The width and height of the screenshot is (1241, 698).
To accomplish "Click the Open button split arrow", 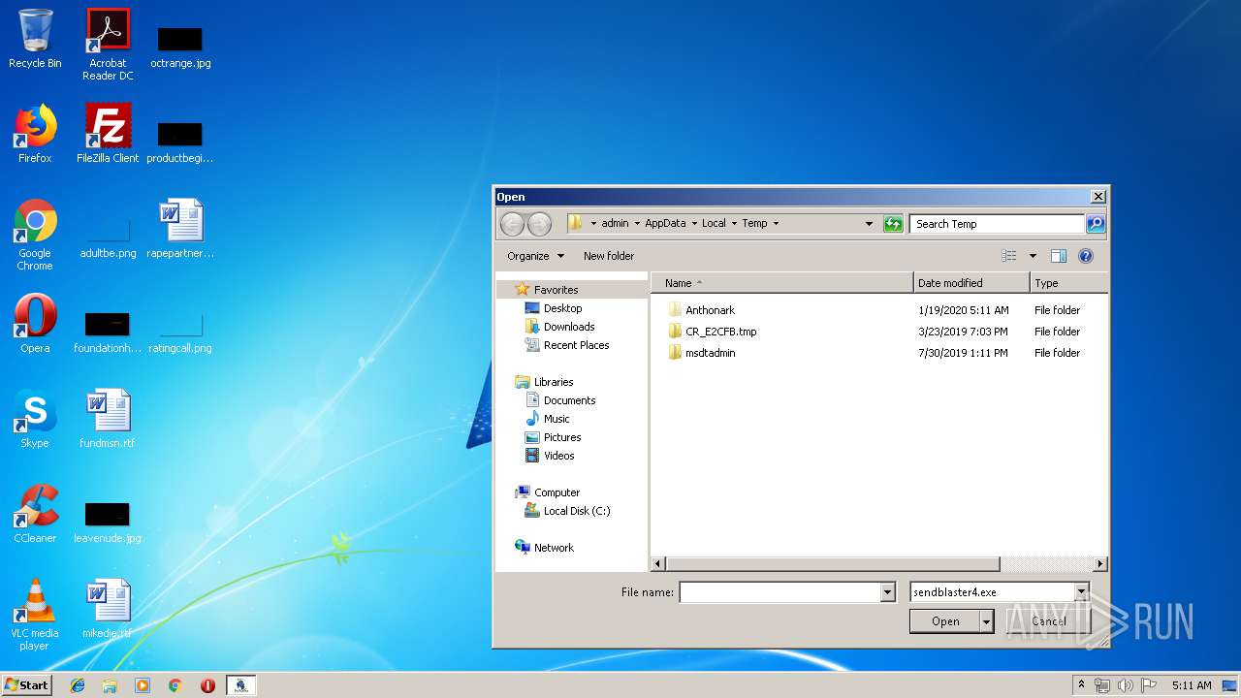I will pyautogui.click(x=987, y=621).
